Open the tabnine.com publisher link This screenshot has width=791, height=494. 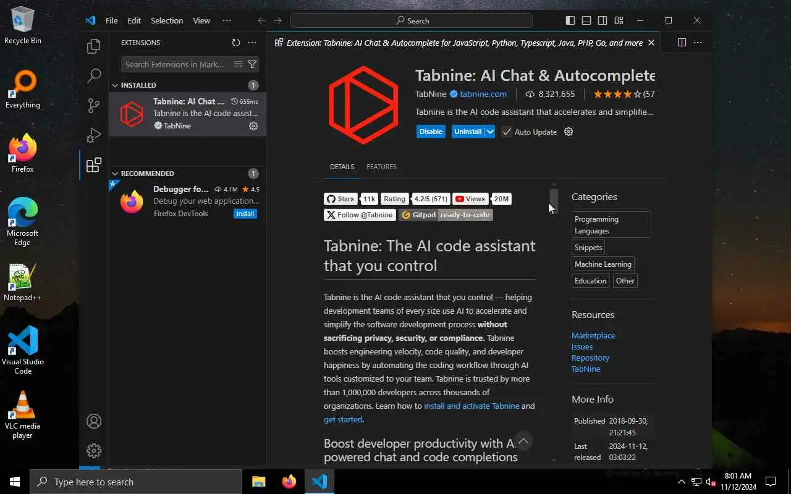(x=483, y=94)
